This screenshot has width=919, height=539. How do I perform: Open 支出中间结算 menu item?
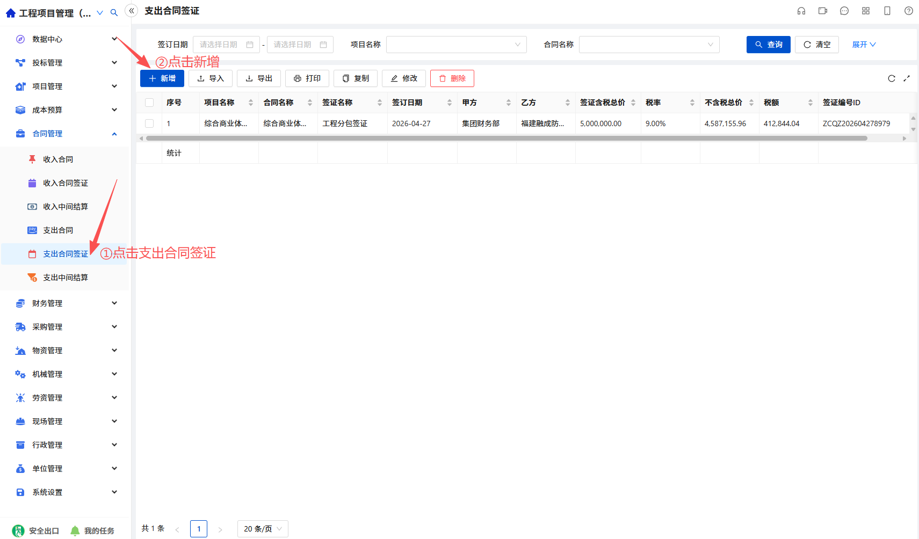pos(66,278)
